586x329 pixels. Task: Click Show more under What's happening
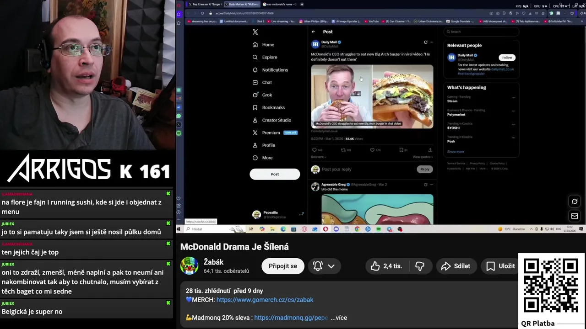(456, 152)
